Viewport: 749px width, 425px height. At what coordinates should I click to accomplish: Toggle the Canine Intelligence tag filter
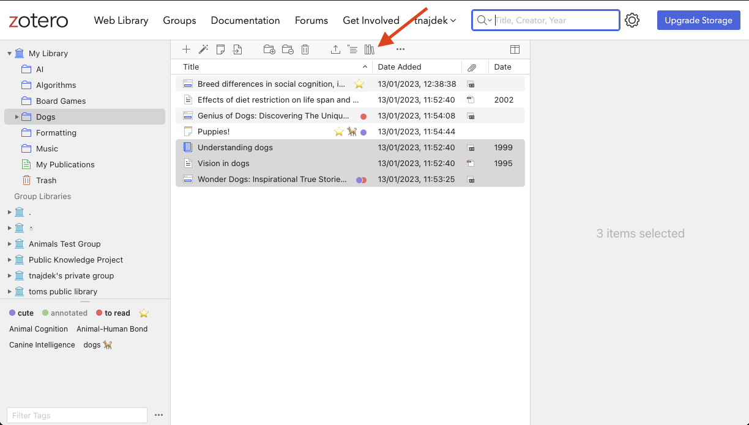click(42, 344)
